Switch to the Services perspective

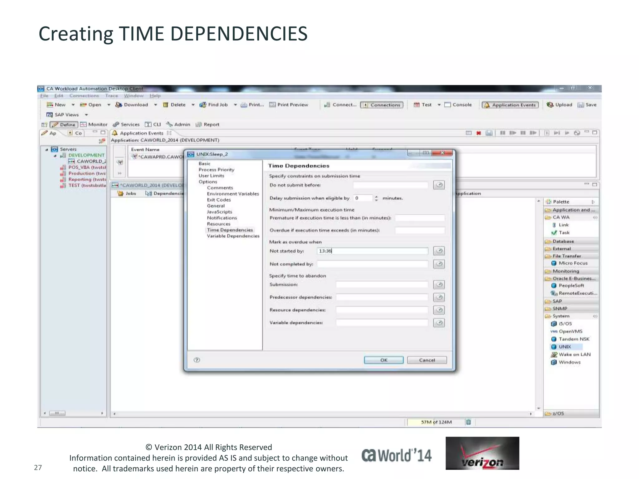pos(126,124)
